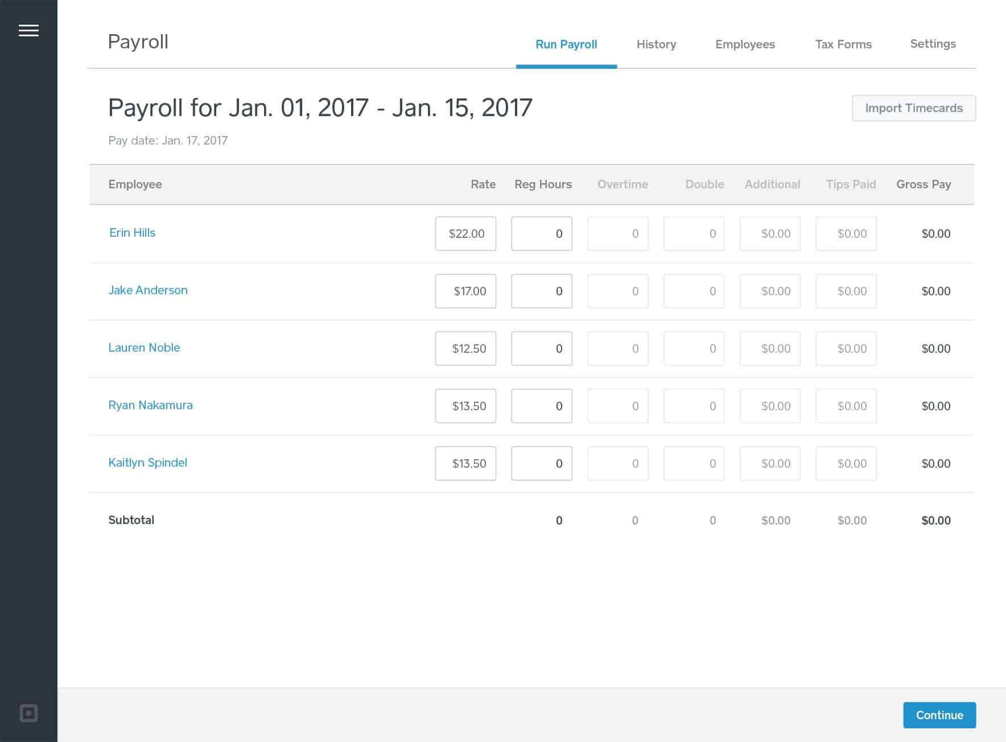
Task: Click the Square logo icon in sidebar
Action: (28, 713)
